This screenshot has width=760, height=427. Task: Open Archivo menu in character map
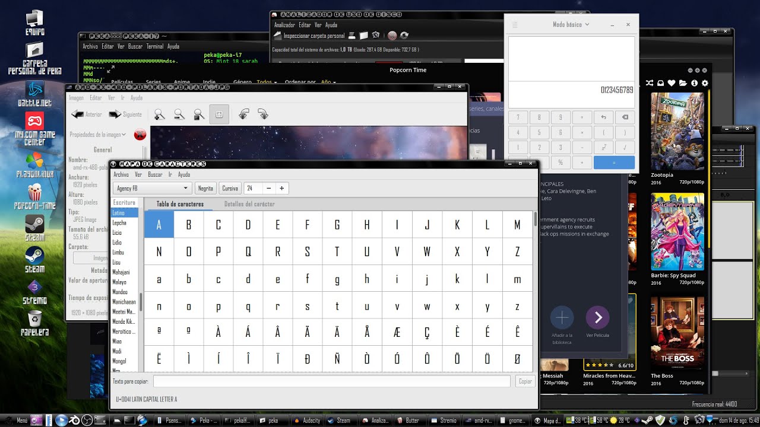(x=121, y=174)
